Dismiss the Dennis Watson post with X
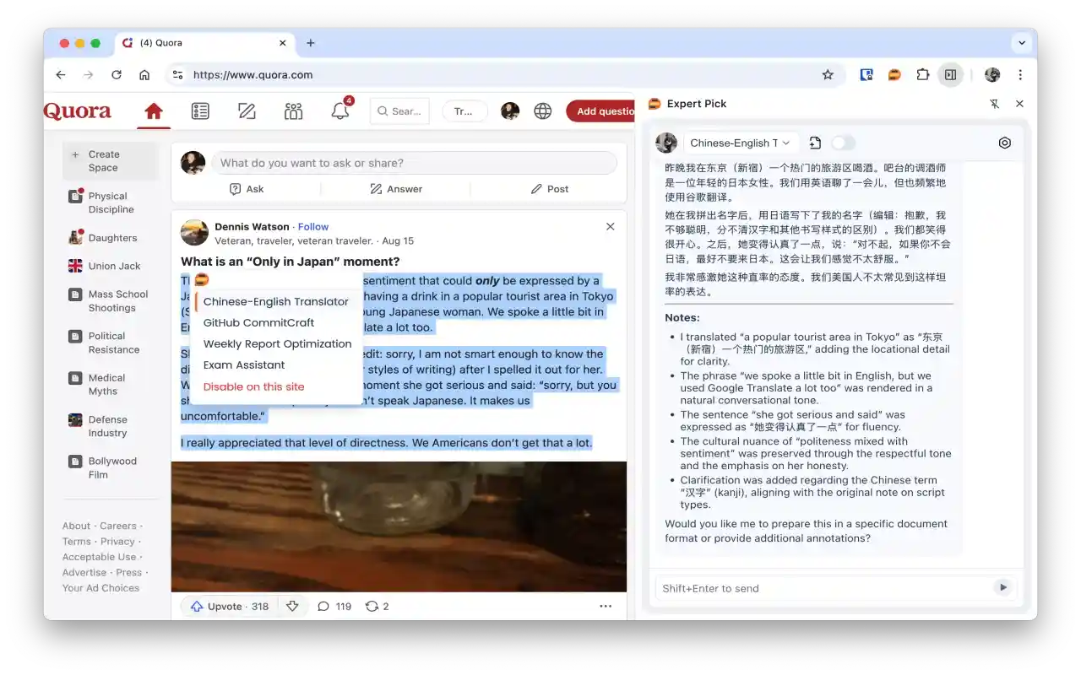Image resolution: width=1081 pixels, height=675 pixels. click(x=611, y=226)
